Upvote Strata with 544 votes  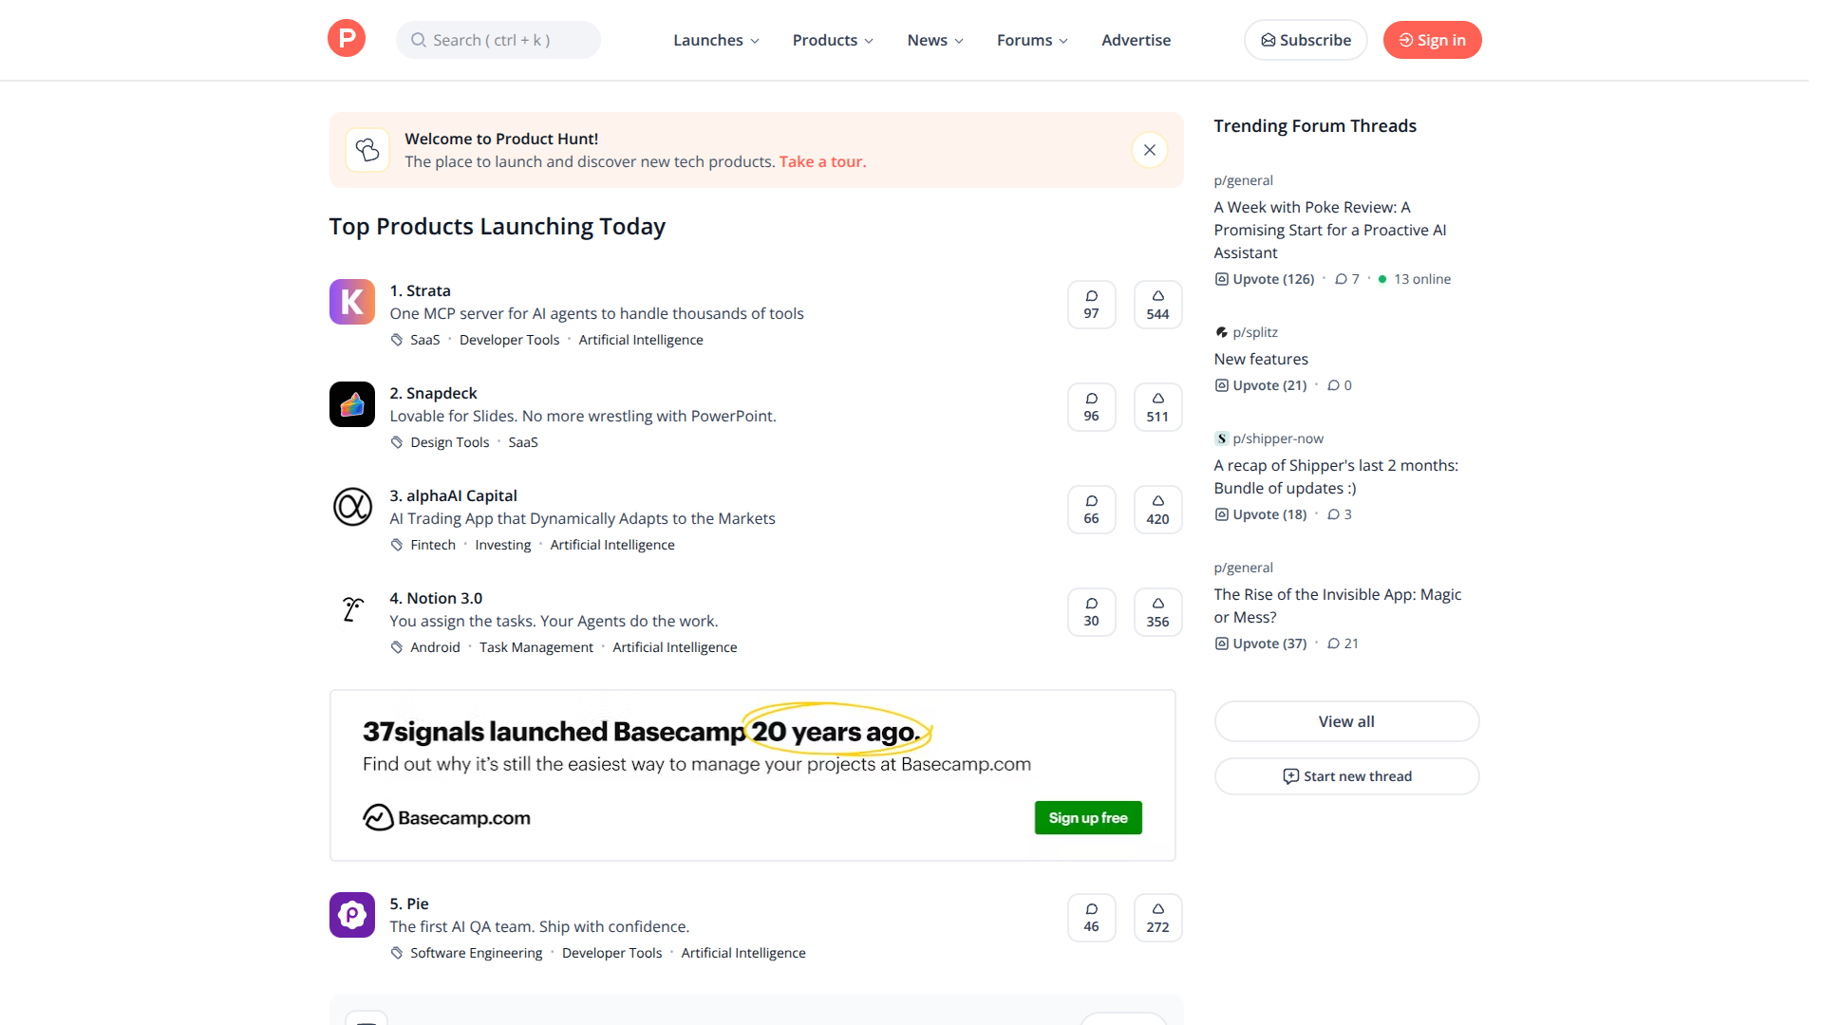(1157, 305)
